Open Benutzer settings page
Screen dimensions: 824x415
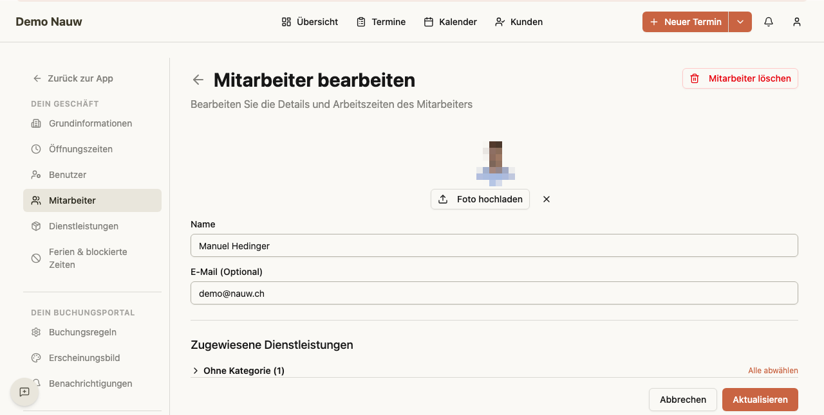tap(92, 175)
